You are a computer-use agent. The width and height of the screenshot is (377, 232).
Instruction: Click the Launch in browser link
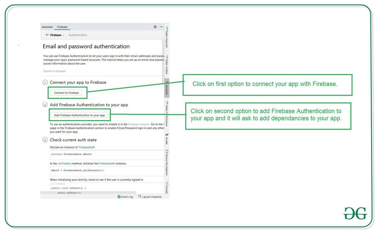[54, 71]
